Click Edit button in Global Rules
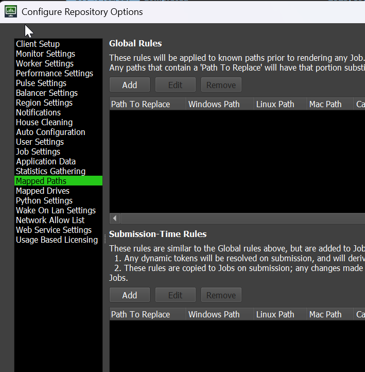 pyautogui.click(x=176, y=85)
